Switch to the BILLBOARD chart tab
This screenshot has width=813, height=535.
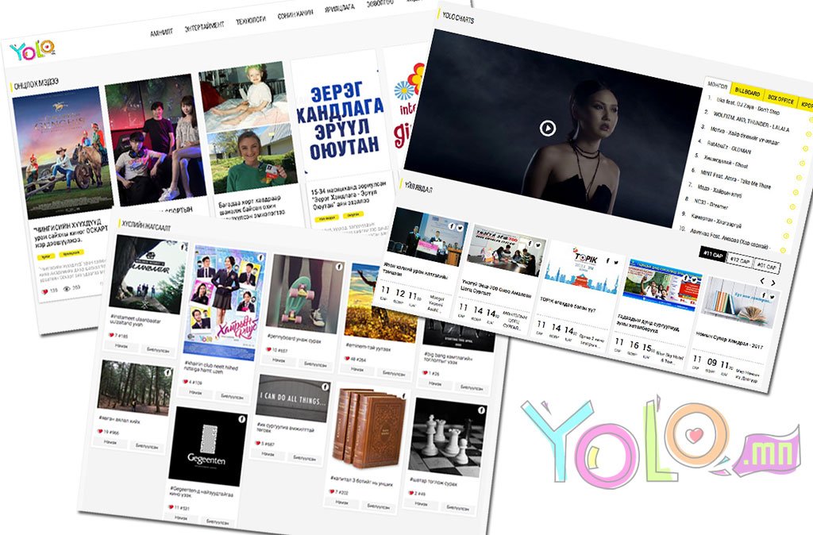pyautogui.click(x=749, y=92)
